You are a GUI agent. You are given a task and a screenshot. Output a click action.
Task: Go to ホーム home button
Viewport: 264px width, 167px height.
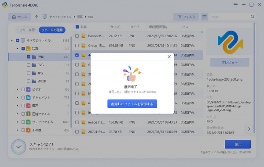(19, 17)
